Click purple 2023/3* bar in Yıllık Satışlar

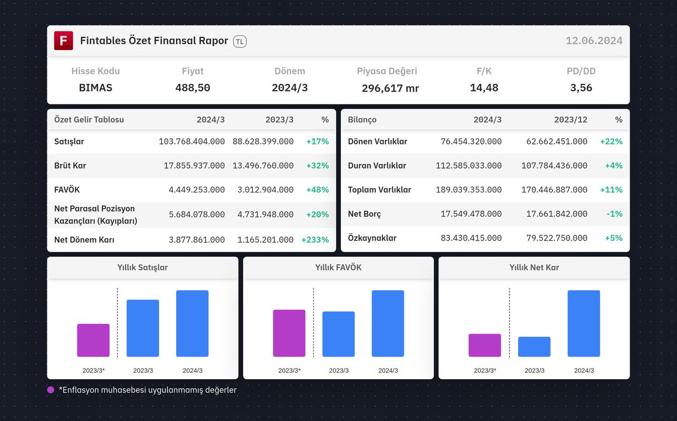(93, 340)
